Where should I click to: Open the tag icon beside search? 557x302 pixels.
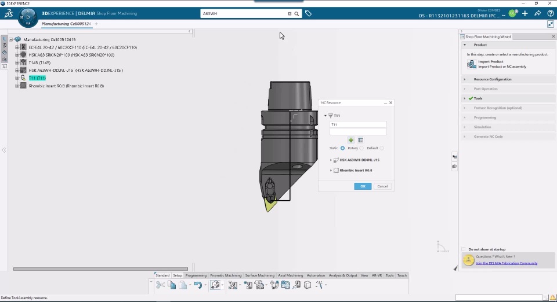[x=308, y=13]
